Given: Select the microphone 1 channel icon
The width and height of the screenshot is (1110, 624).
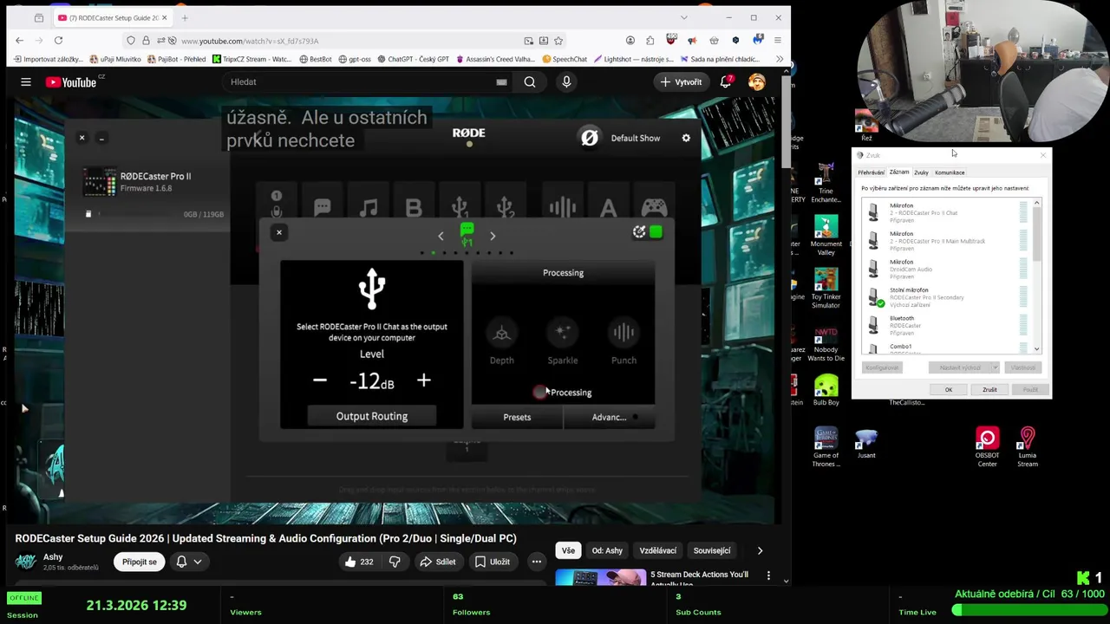Looking at the screenshot, I should (277, 205).
